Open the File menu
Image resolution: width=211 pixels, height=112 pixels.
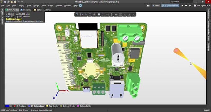pyautogui.click(x=3, y=6)
